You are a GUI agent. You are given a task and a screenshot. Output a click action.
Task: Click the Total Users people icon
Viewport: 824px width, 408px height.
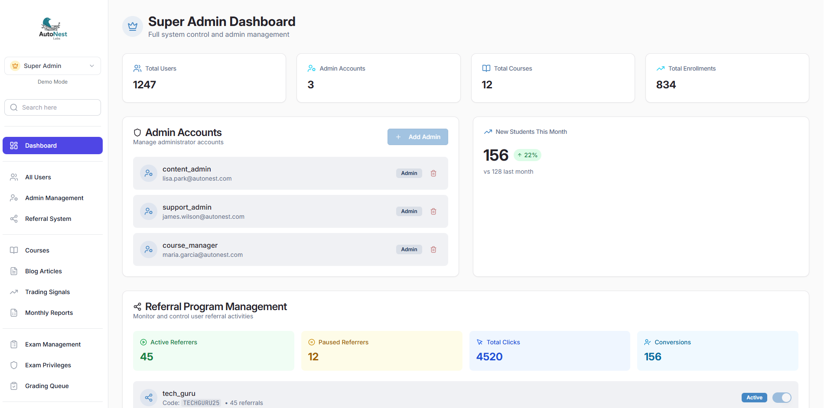coord(137,68)
